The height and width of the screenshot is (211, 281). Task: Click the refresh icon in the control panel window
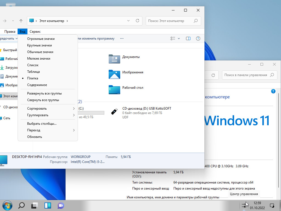[213, 75]
